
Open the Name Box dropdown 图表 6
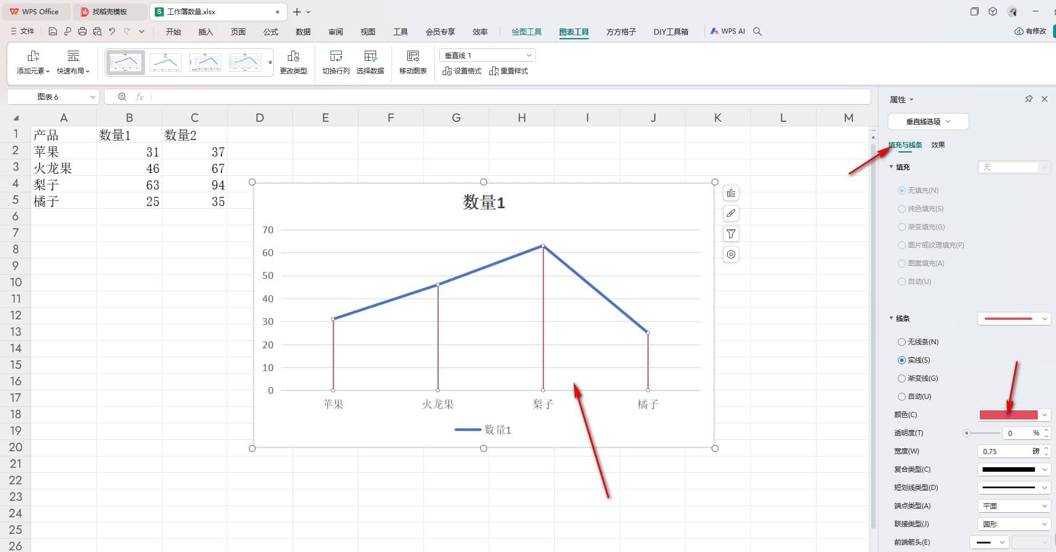[92, 97]
